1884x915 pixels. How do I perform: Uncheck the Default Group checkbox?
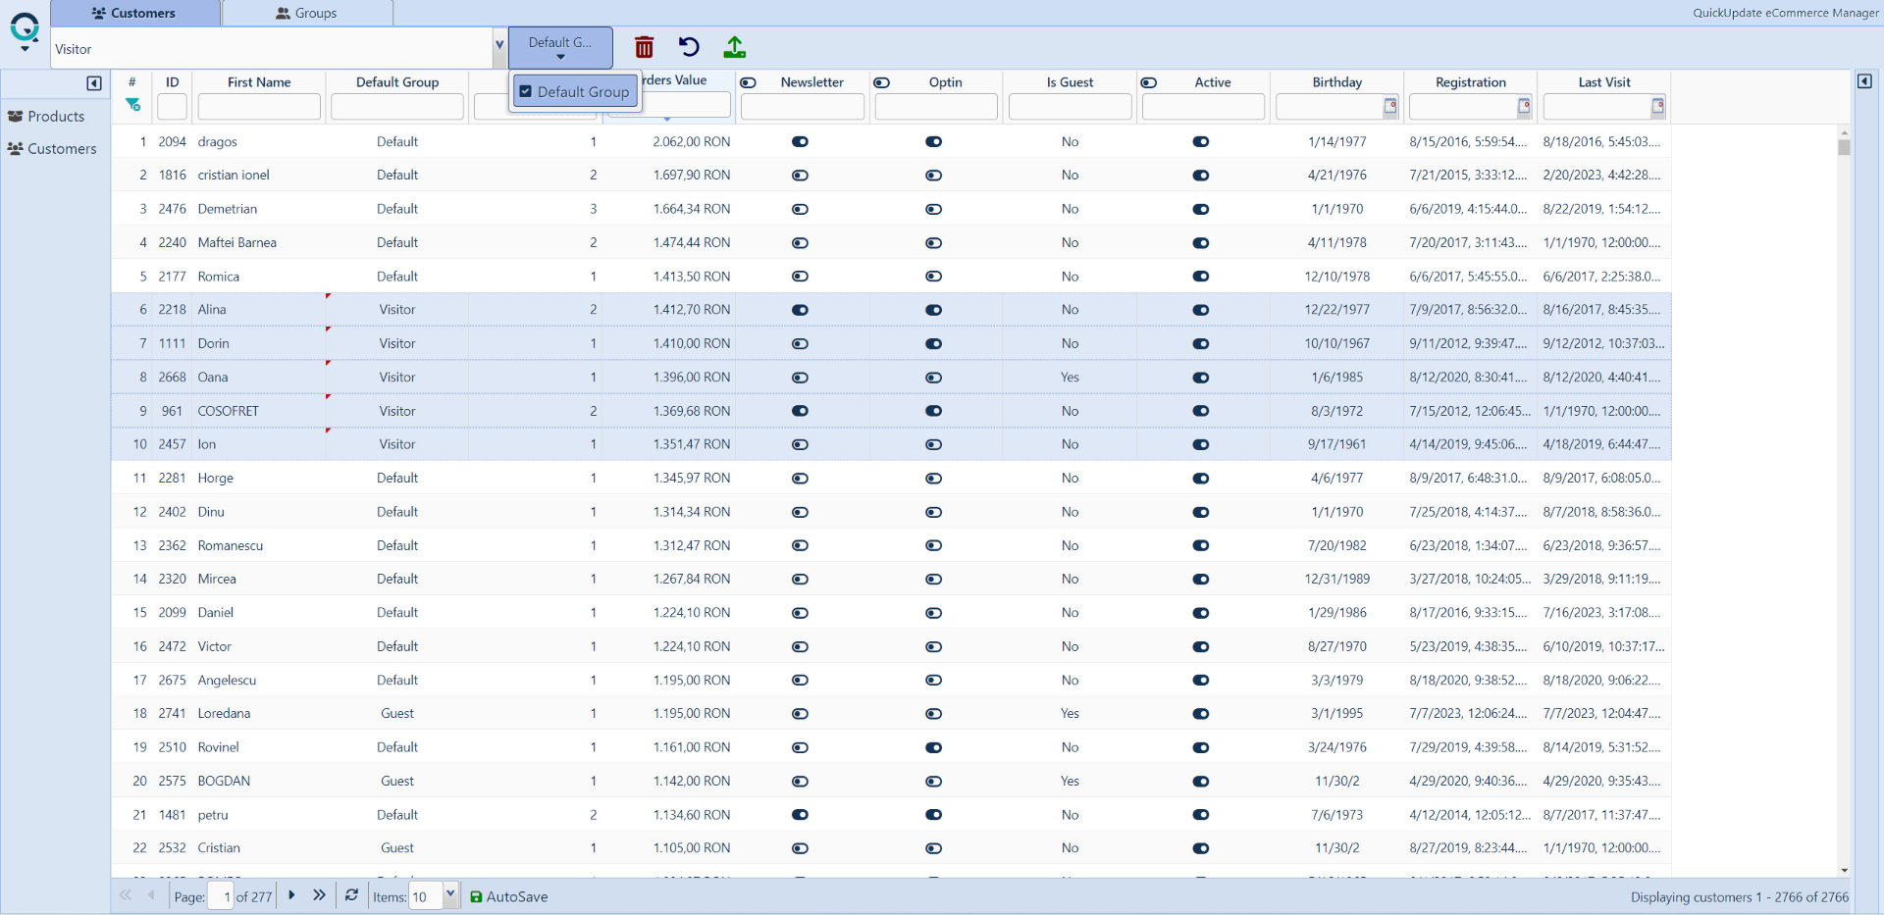(526, 91)
